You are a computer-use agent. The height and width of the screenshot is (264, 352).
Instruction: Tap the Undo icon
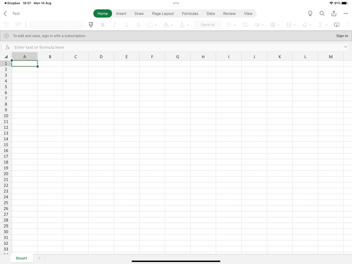6,25
